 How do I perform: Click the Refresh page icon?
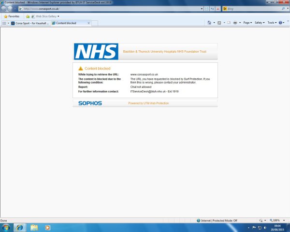point(212,9)
